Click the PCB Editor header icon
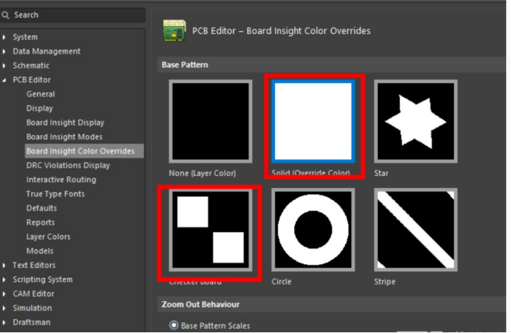This screenshot has height=333, width=511. coord(174,31)
